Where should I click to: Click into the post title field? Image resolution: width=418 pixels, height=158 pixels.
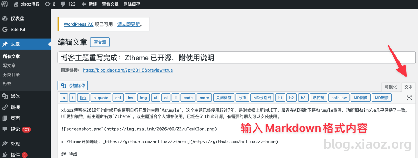coord(237,57)
